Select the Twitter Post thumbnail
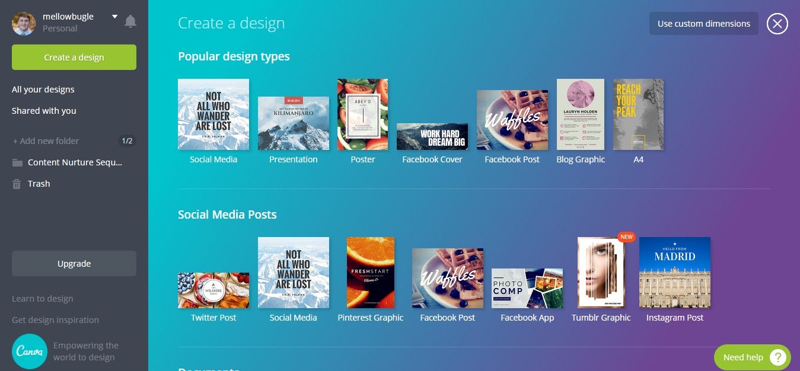800x371 pixels. pos(213,290)
